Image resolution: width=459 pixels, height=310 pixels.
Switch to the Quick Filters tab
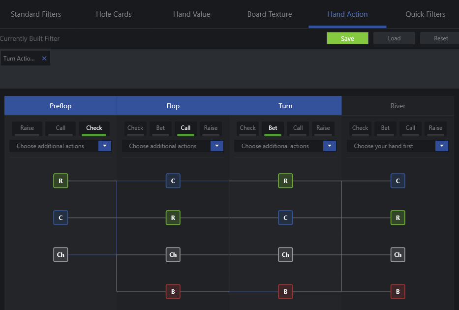pyautogui.click(x=425, y=14)
